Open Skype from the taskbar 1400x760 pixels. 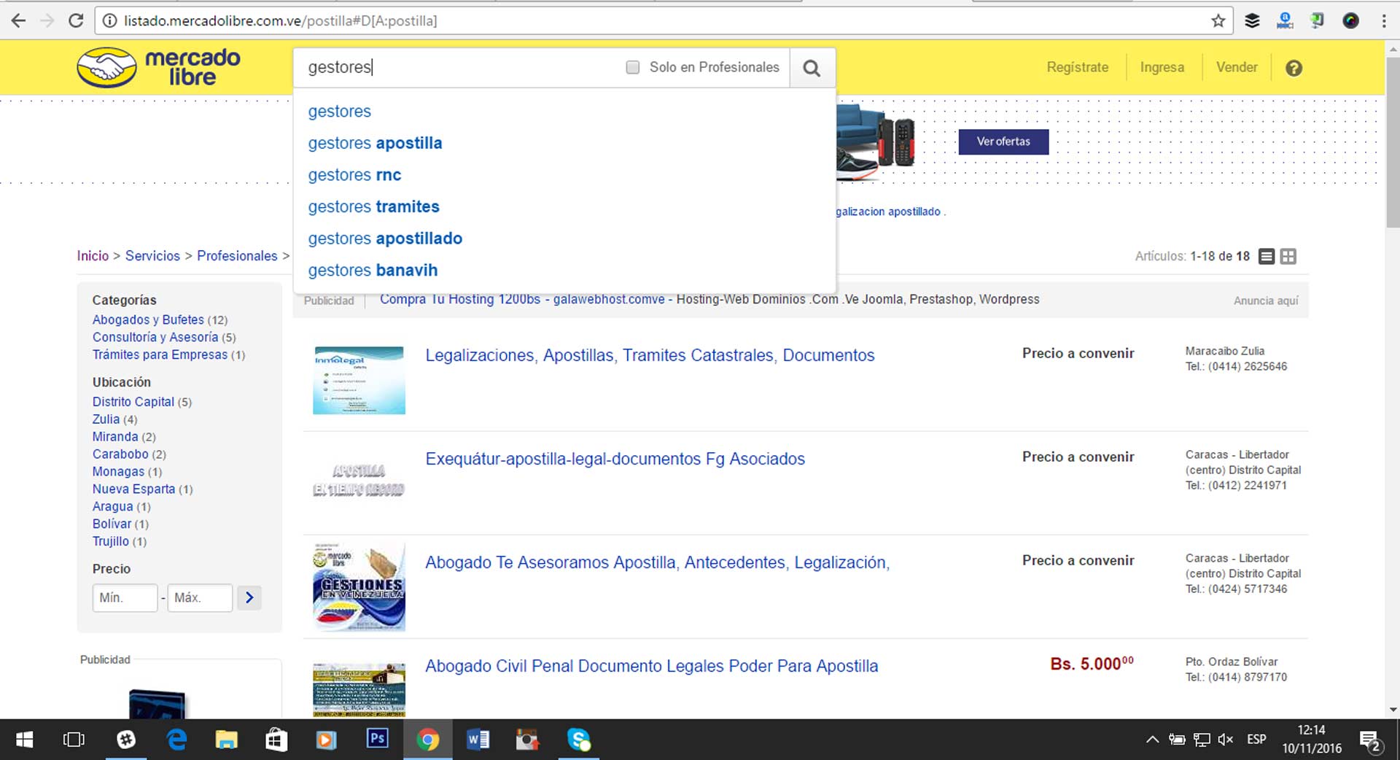click(579, 740)
